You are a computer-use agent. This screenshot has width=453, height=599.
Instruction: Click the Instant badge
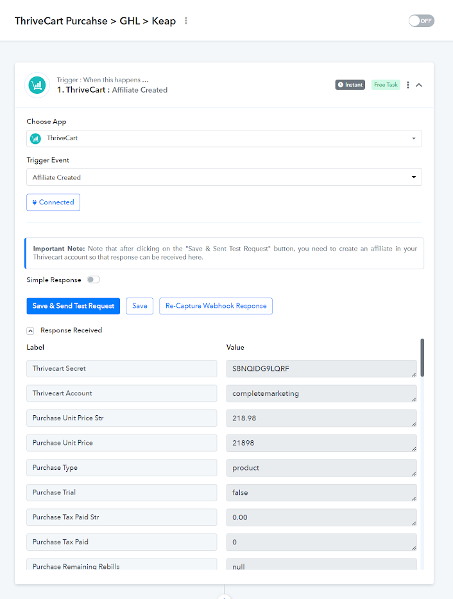tap(350, 85)
